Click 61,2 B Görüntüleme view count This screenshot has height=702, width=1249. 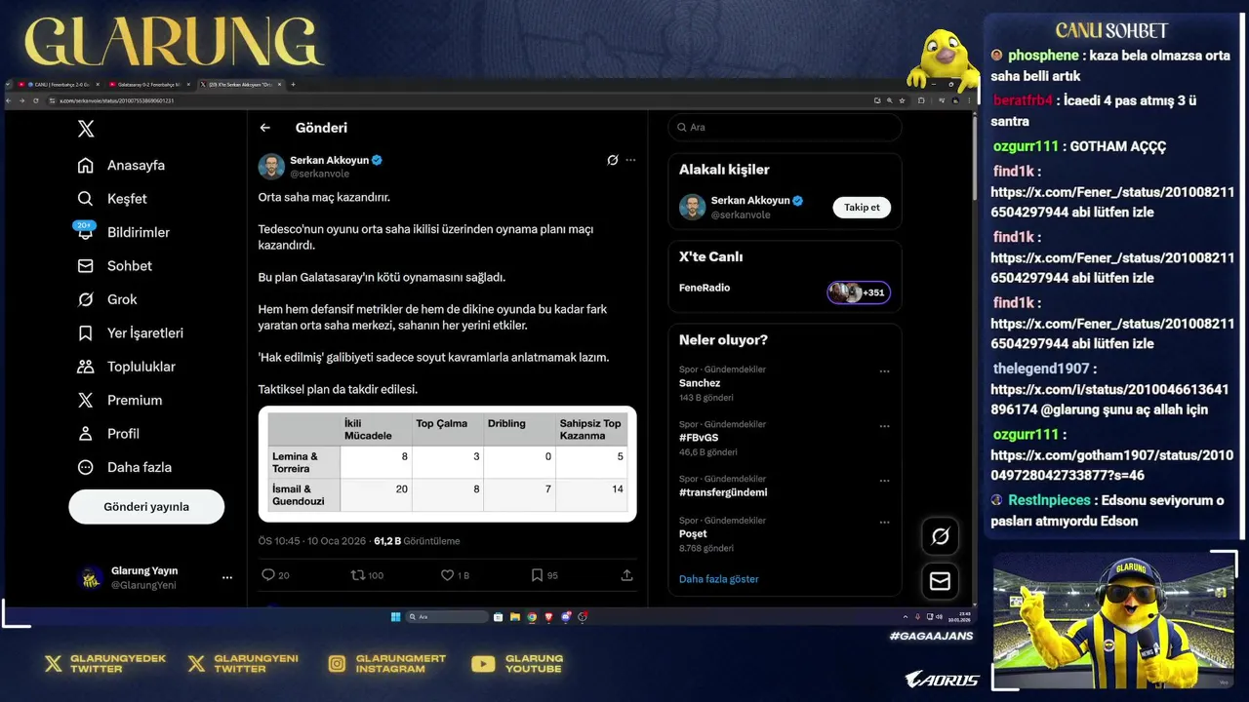point(417,541)
